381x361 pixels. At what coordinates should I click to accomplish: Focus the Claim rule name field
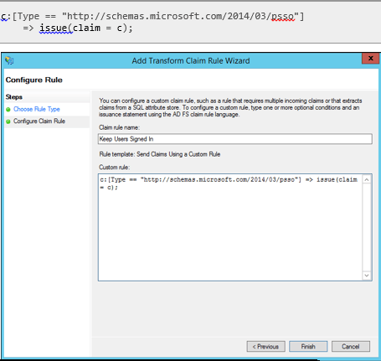tap(235, 139)
